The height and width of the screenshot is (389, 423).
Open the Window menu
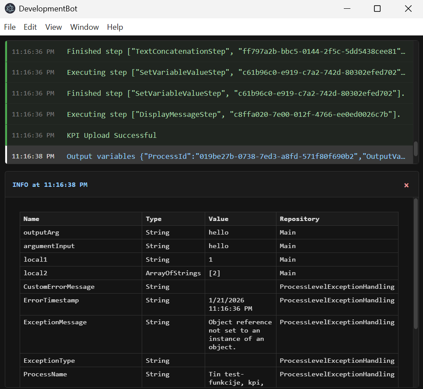point(84,27)
